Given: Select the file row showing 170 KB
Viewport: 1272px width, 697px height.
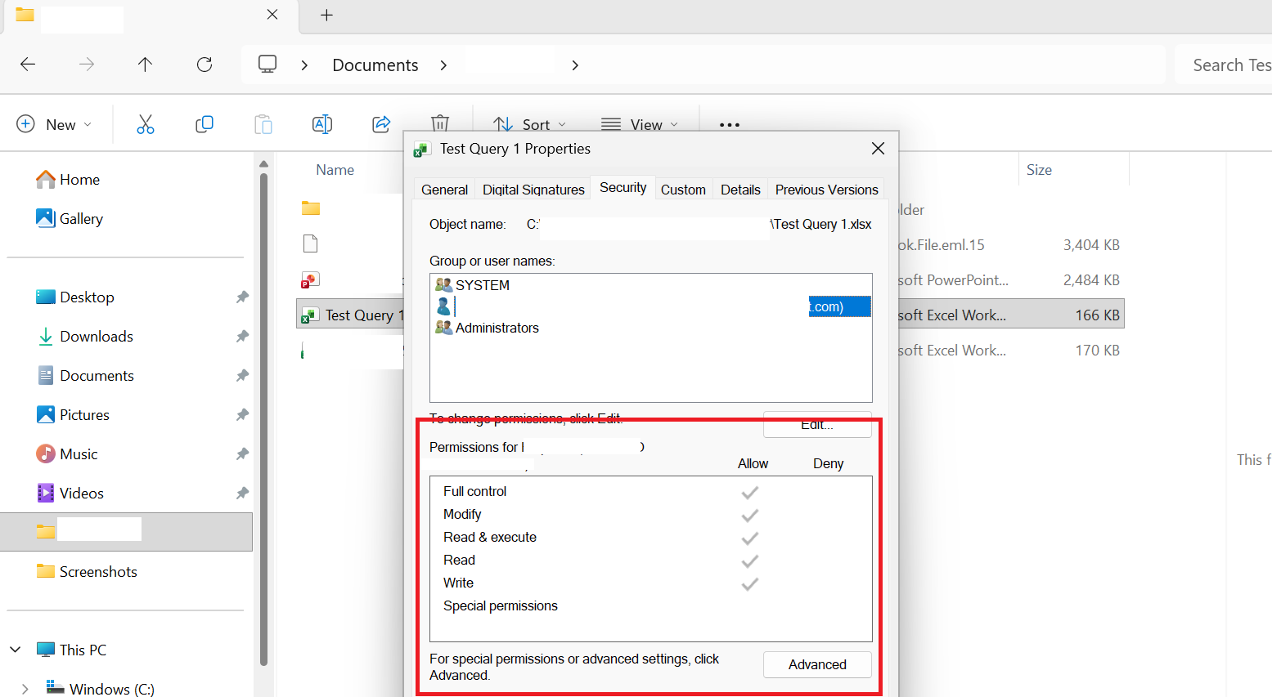Looking at the screenshot, I should click(710, 351).
